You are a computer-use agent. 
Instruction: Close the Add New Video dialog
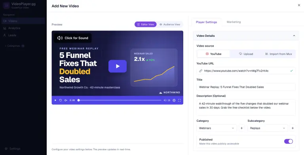pos(299,5)
